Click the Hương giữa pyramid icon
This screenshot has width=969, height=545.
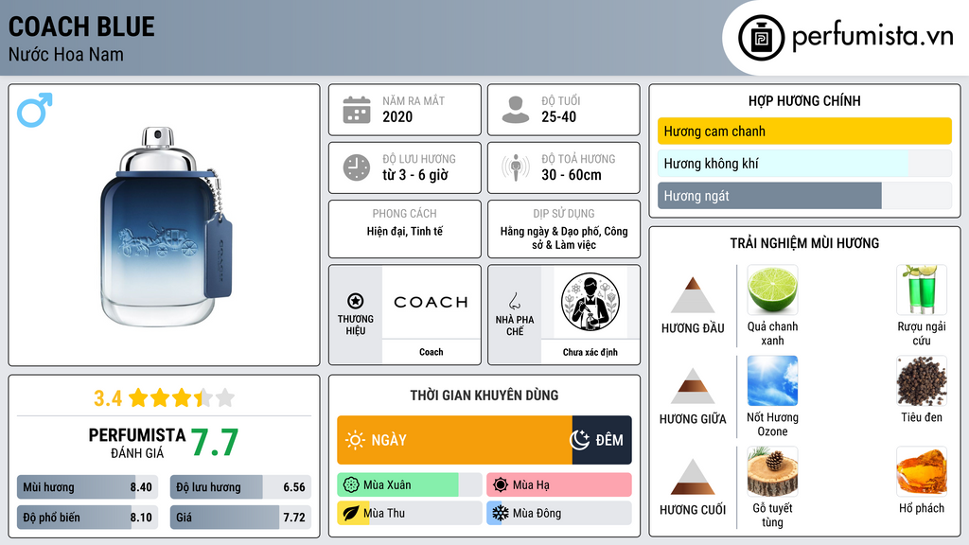693,386
